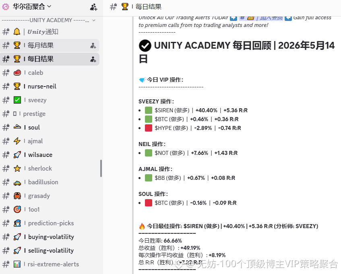Click the trophy icon beside nurse-neil
This screenshot has height=274, width=341.
pyautogui.click(x=17, y=86)
